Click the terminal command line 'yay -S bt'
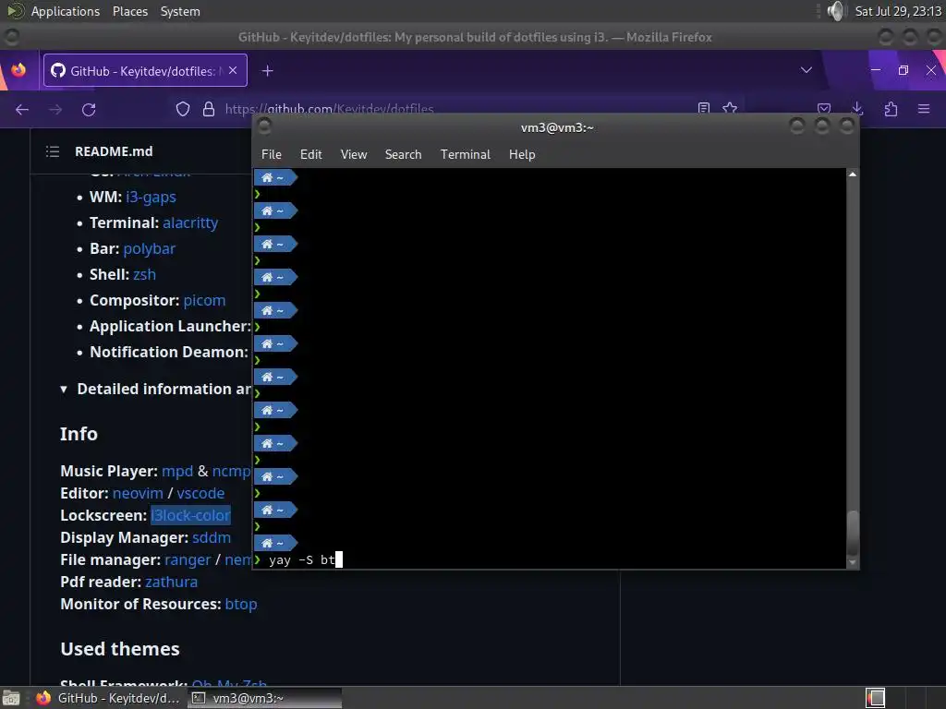This screenshot has height=709, width=946. pos(302,560)
